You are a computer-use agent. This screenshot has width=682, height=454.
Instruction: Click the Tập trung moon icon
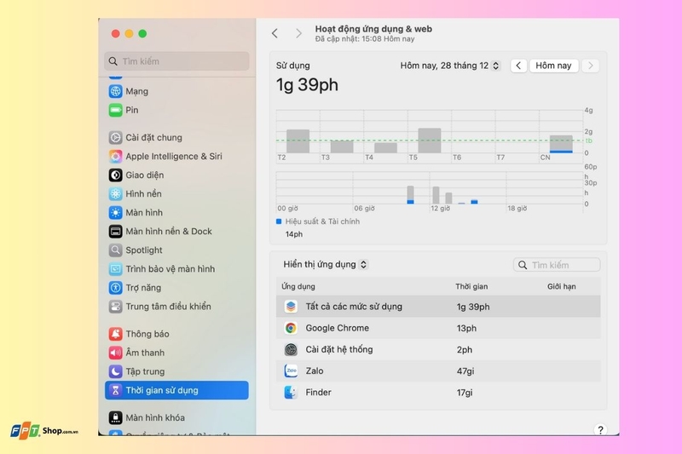[x=115, y=371]
